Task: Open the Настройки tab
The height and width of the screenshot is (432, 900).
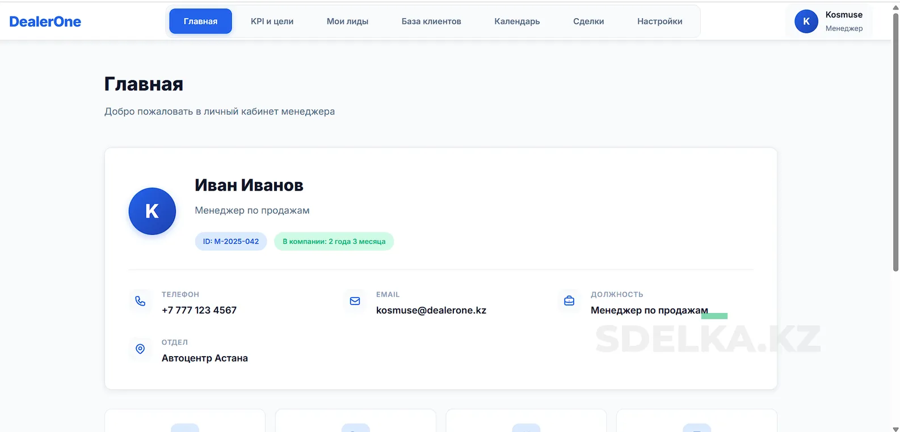Action: (x=659, y=22)
